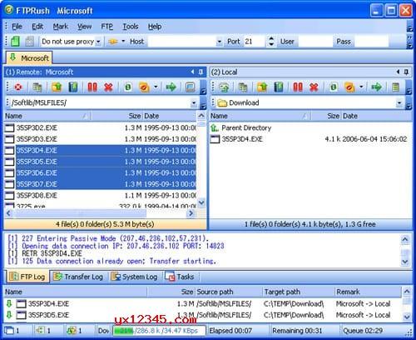Click the green transfer arrow in Remote toolbar
416x340 pixels.
click(x=171, y=87)
